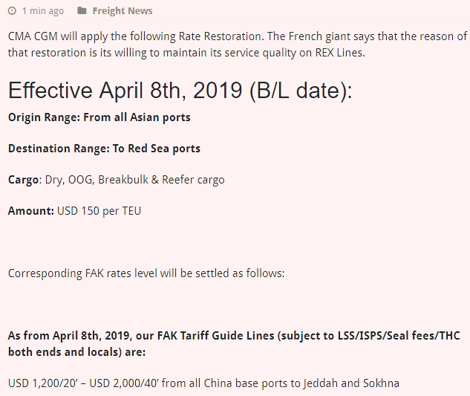
Task: Click the bold 'Cargo' label
Action: tap(23, 180)
